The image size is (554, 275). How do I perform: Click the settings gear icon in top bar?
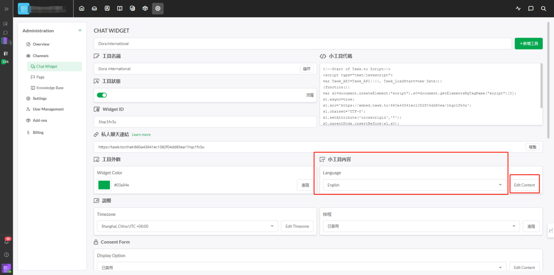(x=158, y=8)
